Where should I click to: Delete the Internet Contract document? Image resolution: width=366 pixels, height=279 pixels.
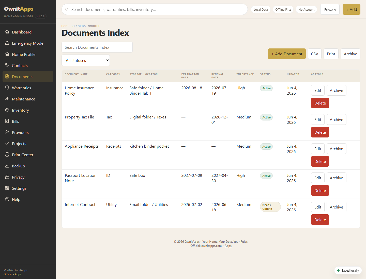(x=320, y=220)
